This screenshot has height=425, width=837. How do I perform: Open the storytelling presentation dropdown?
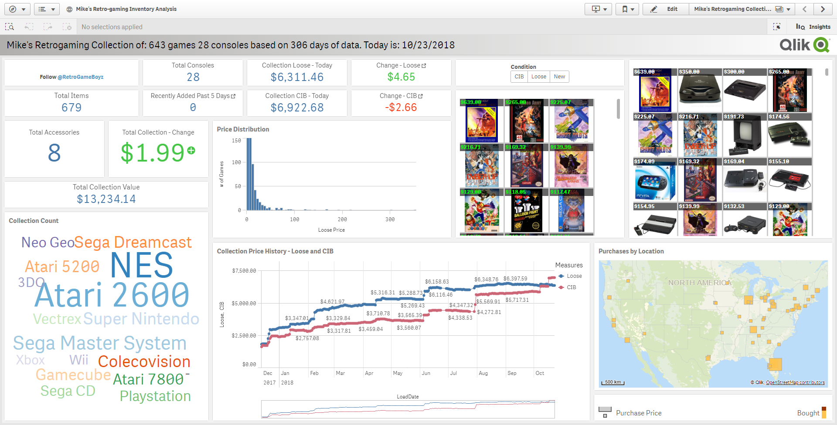598,9
